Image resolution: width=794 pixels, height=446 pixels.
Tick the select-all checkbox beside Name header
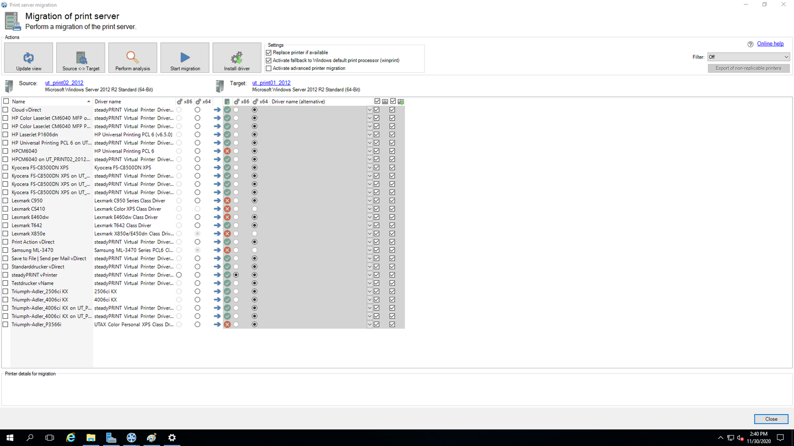tap(6, 101)
